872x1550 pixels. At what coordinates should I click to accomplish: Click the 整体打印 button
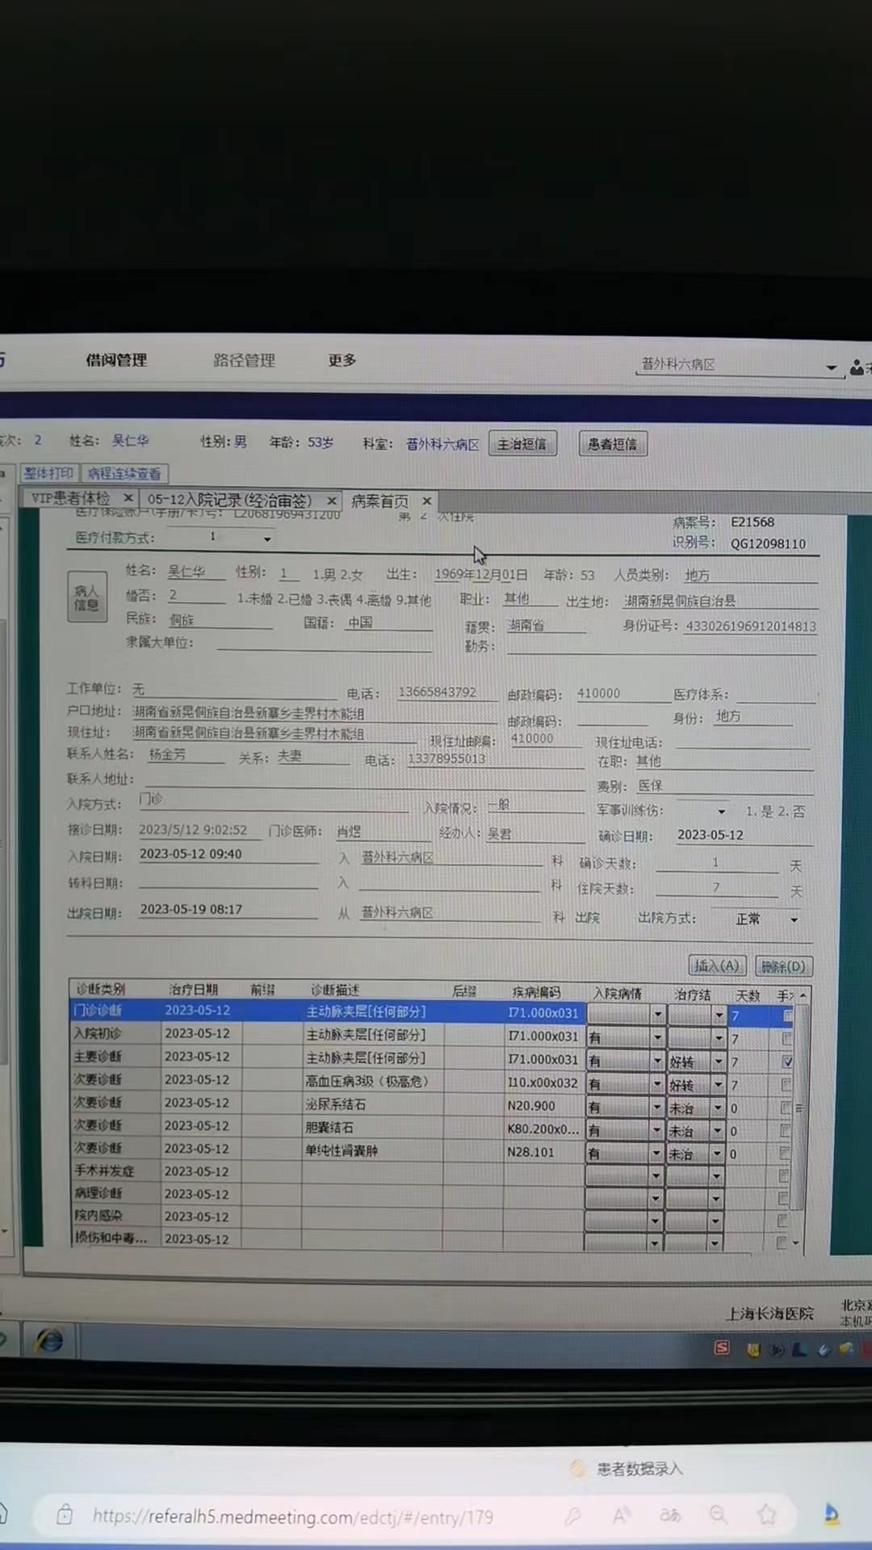[48, 473]
